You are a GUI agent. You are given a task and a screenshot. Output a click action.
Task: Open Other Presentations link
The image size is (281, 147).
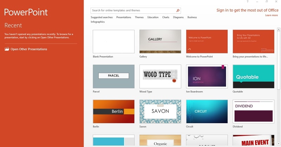point(28,49)
